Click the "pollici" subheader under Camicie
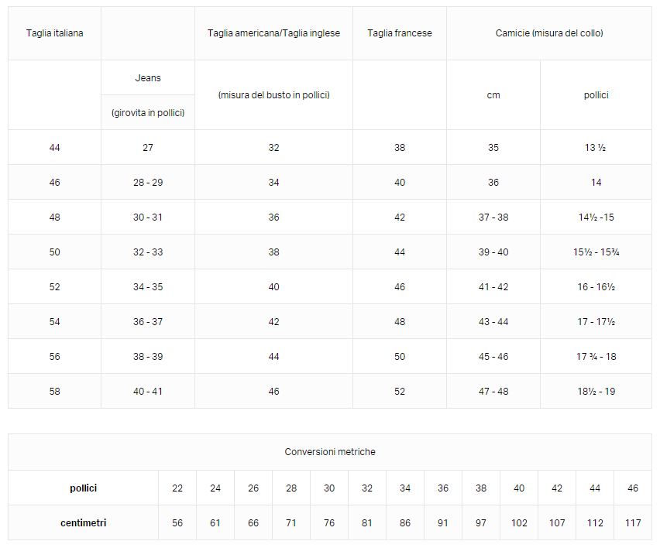660x548 pixels. [596, 95]
